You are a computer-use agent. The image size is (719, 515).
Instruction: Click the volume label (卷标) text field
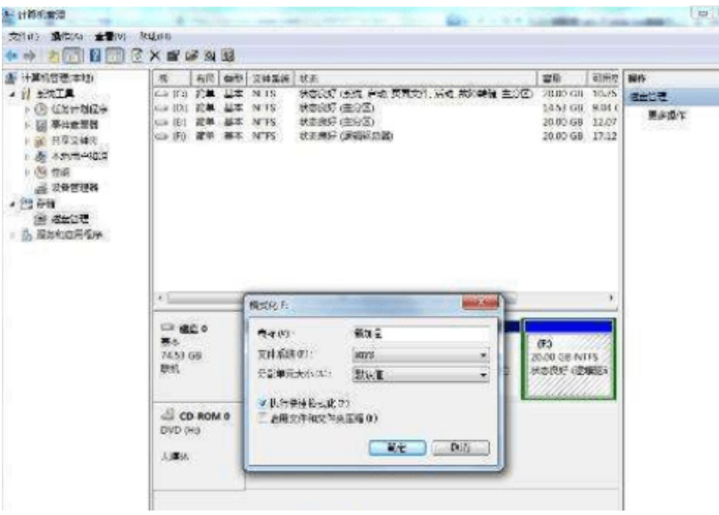pyautogui.click(x=417, y=334)
